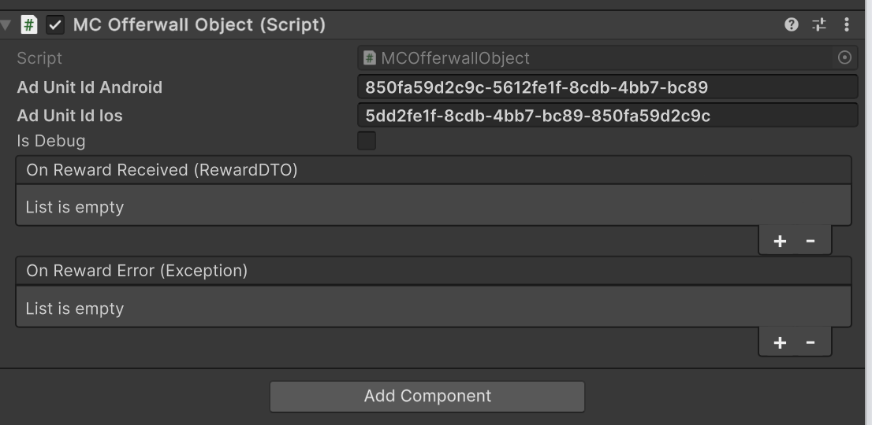Click the Ad Unit Id Ios field
The width and height of the screenshot is (872, 425).
[606, 116]
